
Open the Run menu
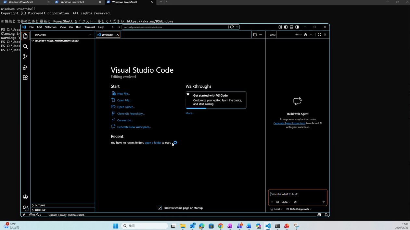point(79,27)
